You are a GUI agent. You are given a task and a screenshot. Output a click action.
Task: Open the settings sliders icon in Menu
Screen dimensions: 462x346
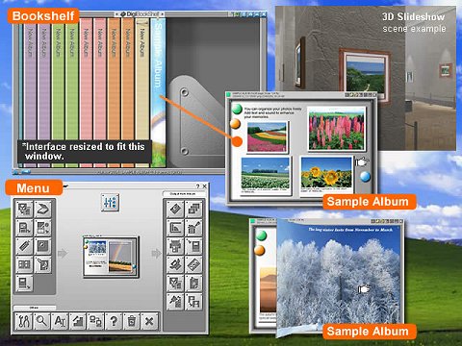point(110,202)
